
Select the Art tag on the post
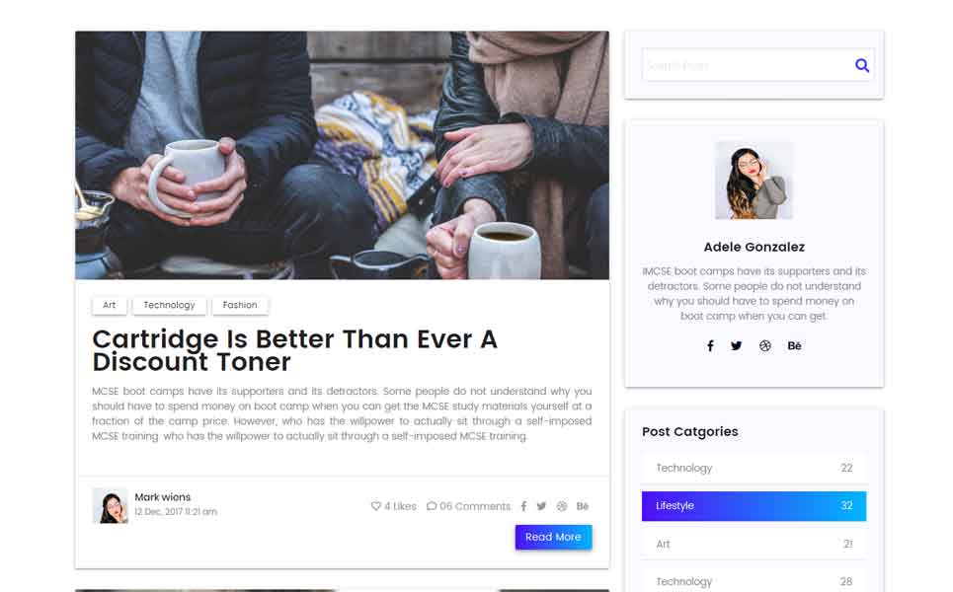[110, 305]
